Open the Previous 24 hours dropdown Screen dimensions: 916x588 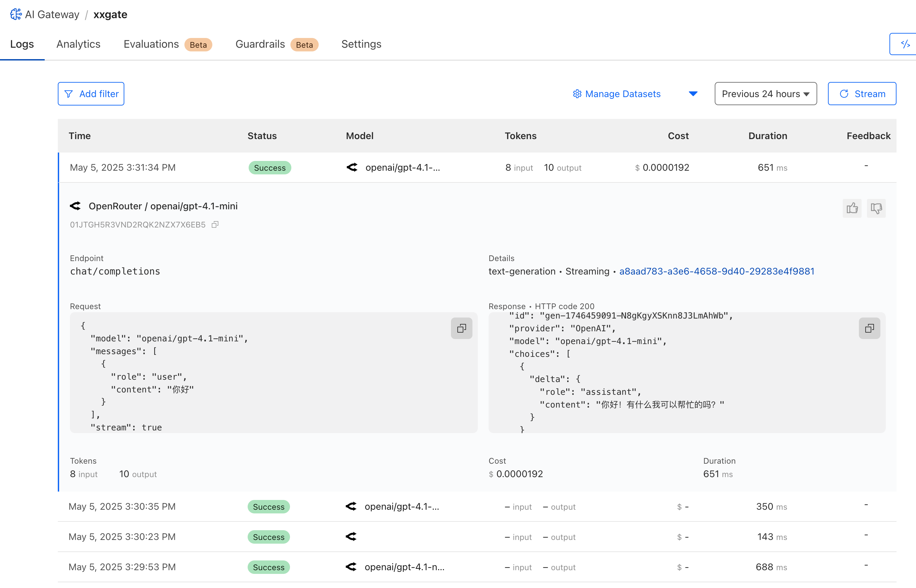765,94
